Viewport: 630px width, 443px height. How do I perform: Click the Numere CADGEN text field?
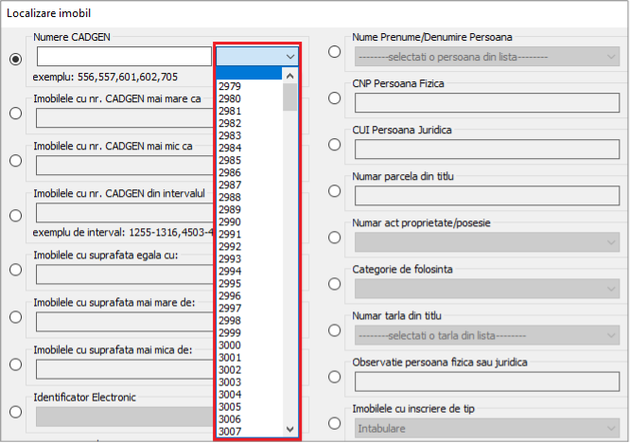click(123, 57)
